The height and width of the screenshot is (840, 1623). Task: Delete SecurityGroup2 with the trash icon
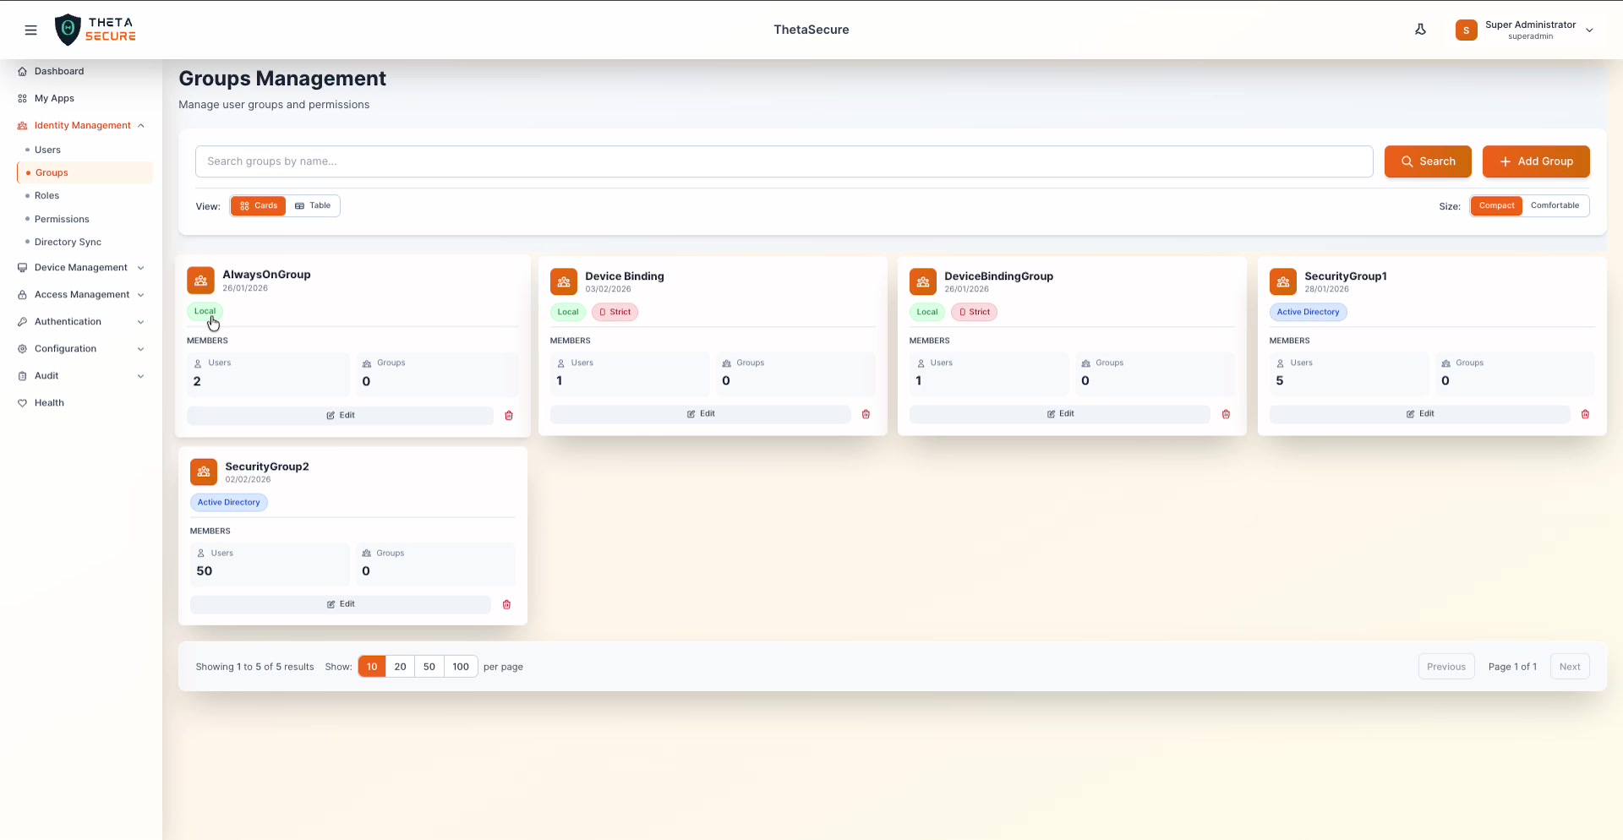(506, 604)
